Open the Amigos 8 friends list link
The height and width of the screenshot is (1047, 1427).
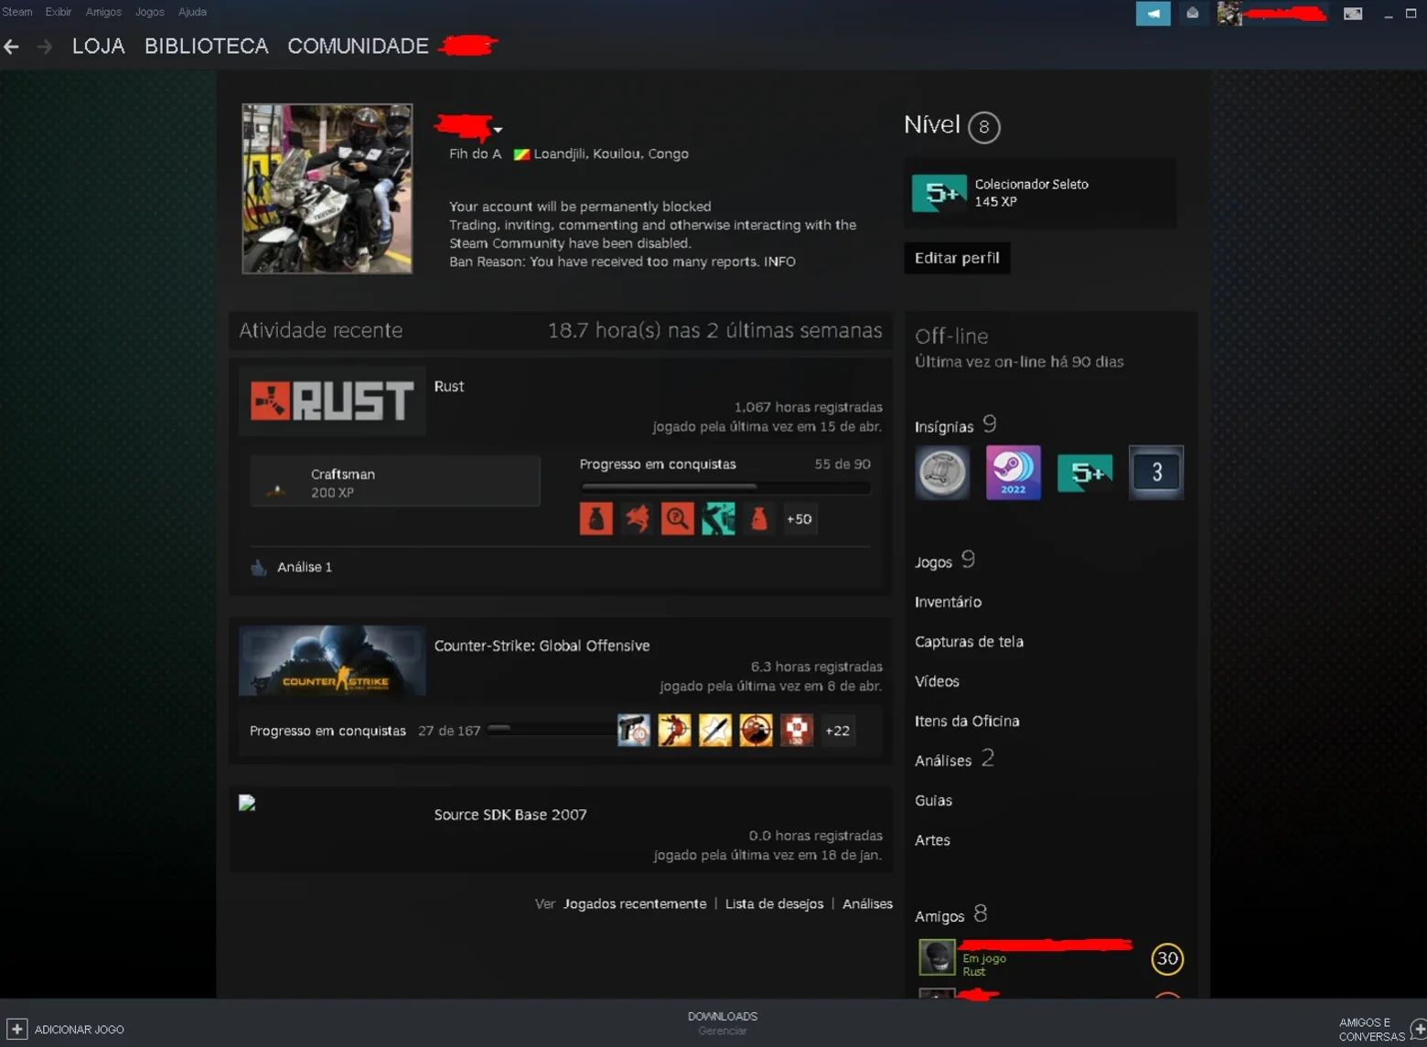click(x=951, y=914)
